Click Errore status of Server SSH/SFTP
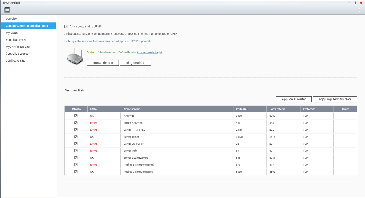Image resolution: width=365 pixels, height=198 pixels. (94, 144)
